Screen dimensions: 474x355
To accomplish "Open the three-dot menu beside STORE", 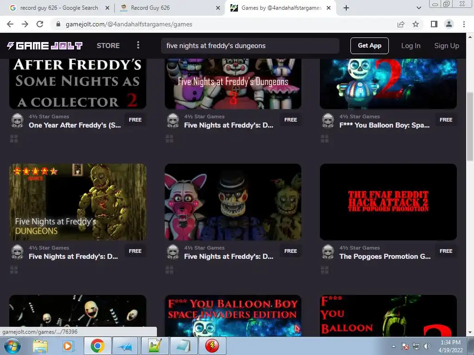I will pyautogui.click(x=138, y=45).
